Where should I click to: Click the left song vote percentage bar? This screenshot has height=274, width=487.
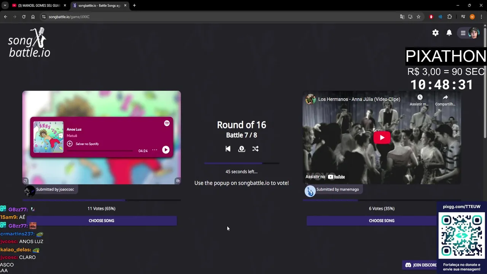(101, 200)
